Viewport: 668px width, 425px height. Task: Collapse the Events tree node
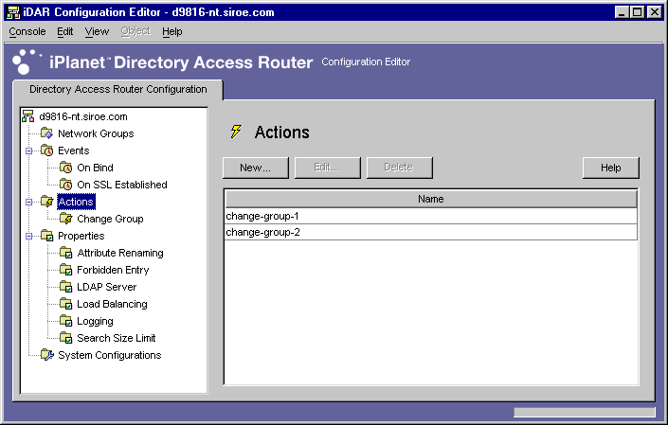(x=29, y=151)
